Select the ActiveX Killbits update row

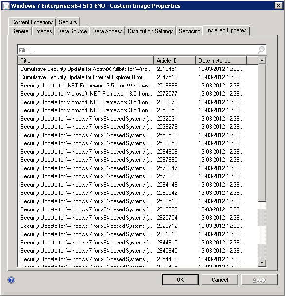(x=138, y=69)
